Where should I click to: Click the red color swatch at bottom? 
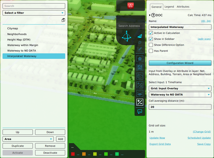point(73,154)
